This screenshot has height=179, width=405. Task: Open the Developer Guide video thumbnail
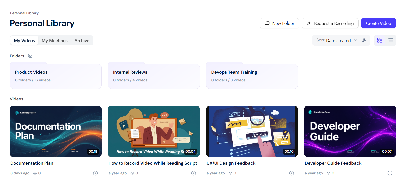tap(350, 131)
